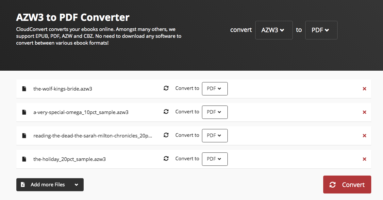Remove the reading-the-dead file entry
This screenshot has height=200, width=383.
click(x=364, y=135)
